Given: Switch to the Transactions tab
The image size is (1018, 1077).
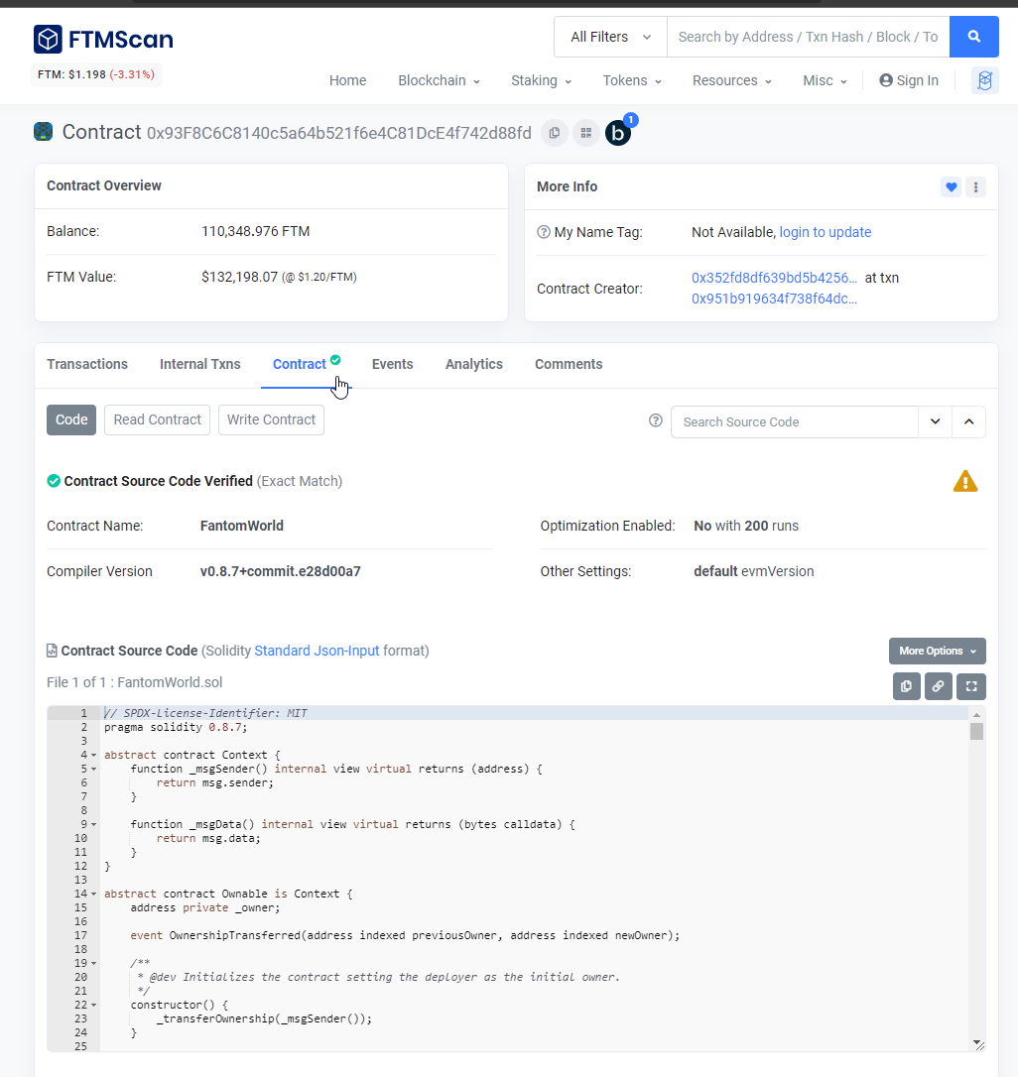Looking at the screenshot, I should (87, 364).
